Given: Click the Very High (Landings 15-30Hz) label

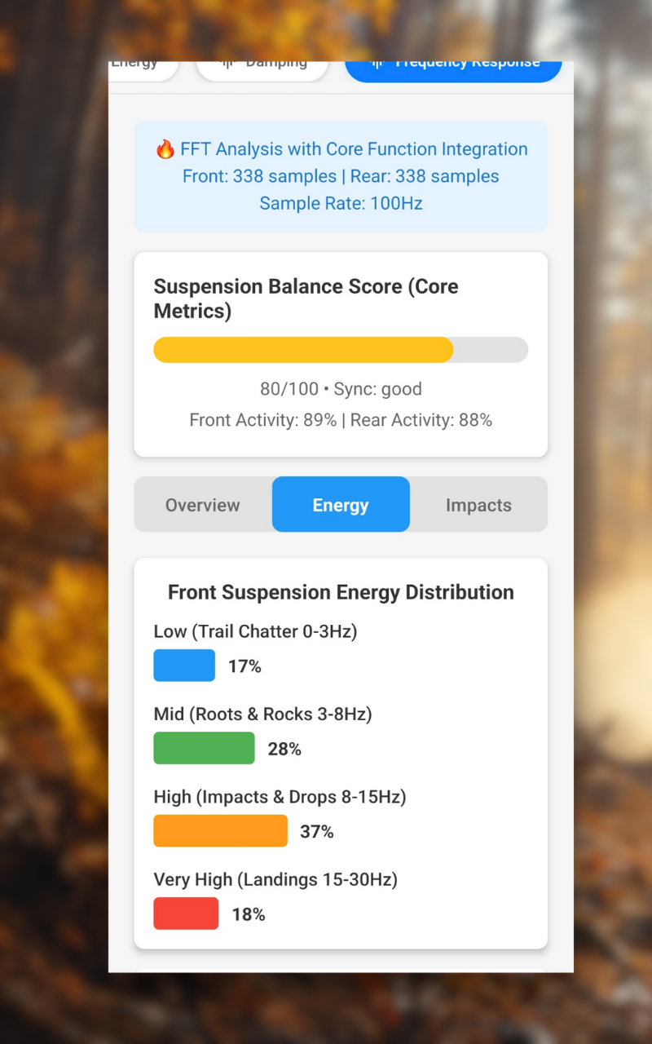Looking at the screenshot, I should click(x=275, y=879).
